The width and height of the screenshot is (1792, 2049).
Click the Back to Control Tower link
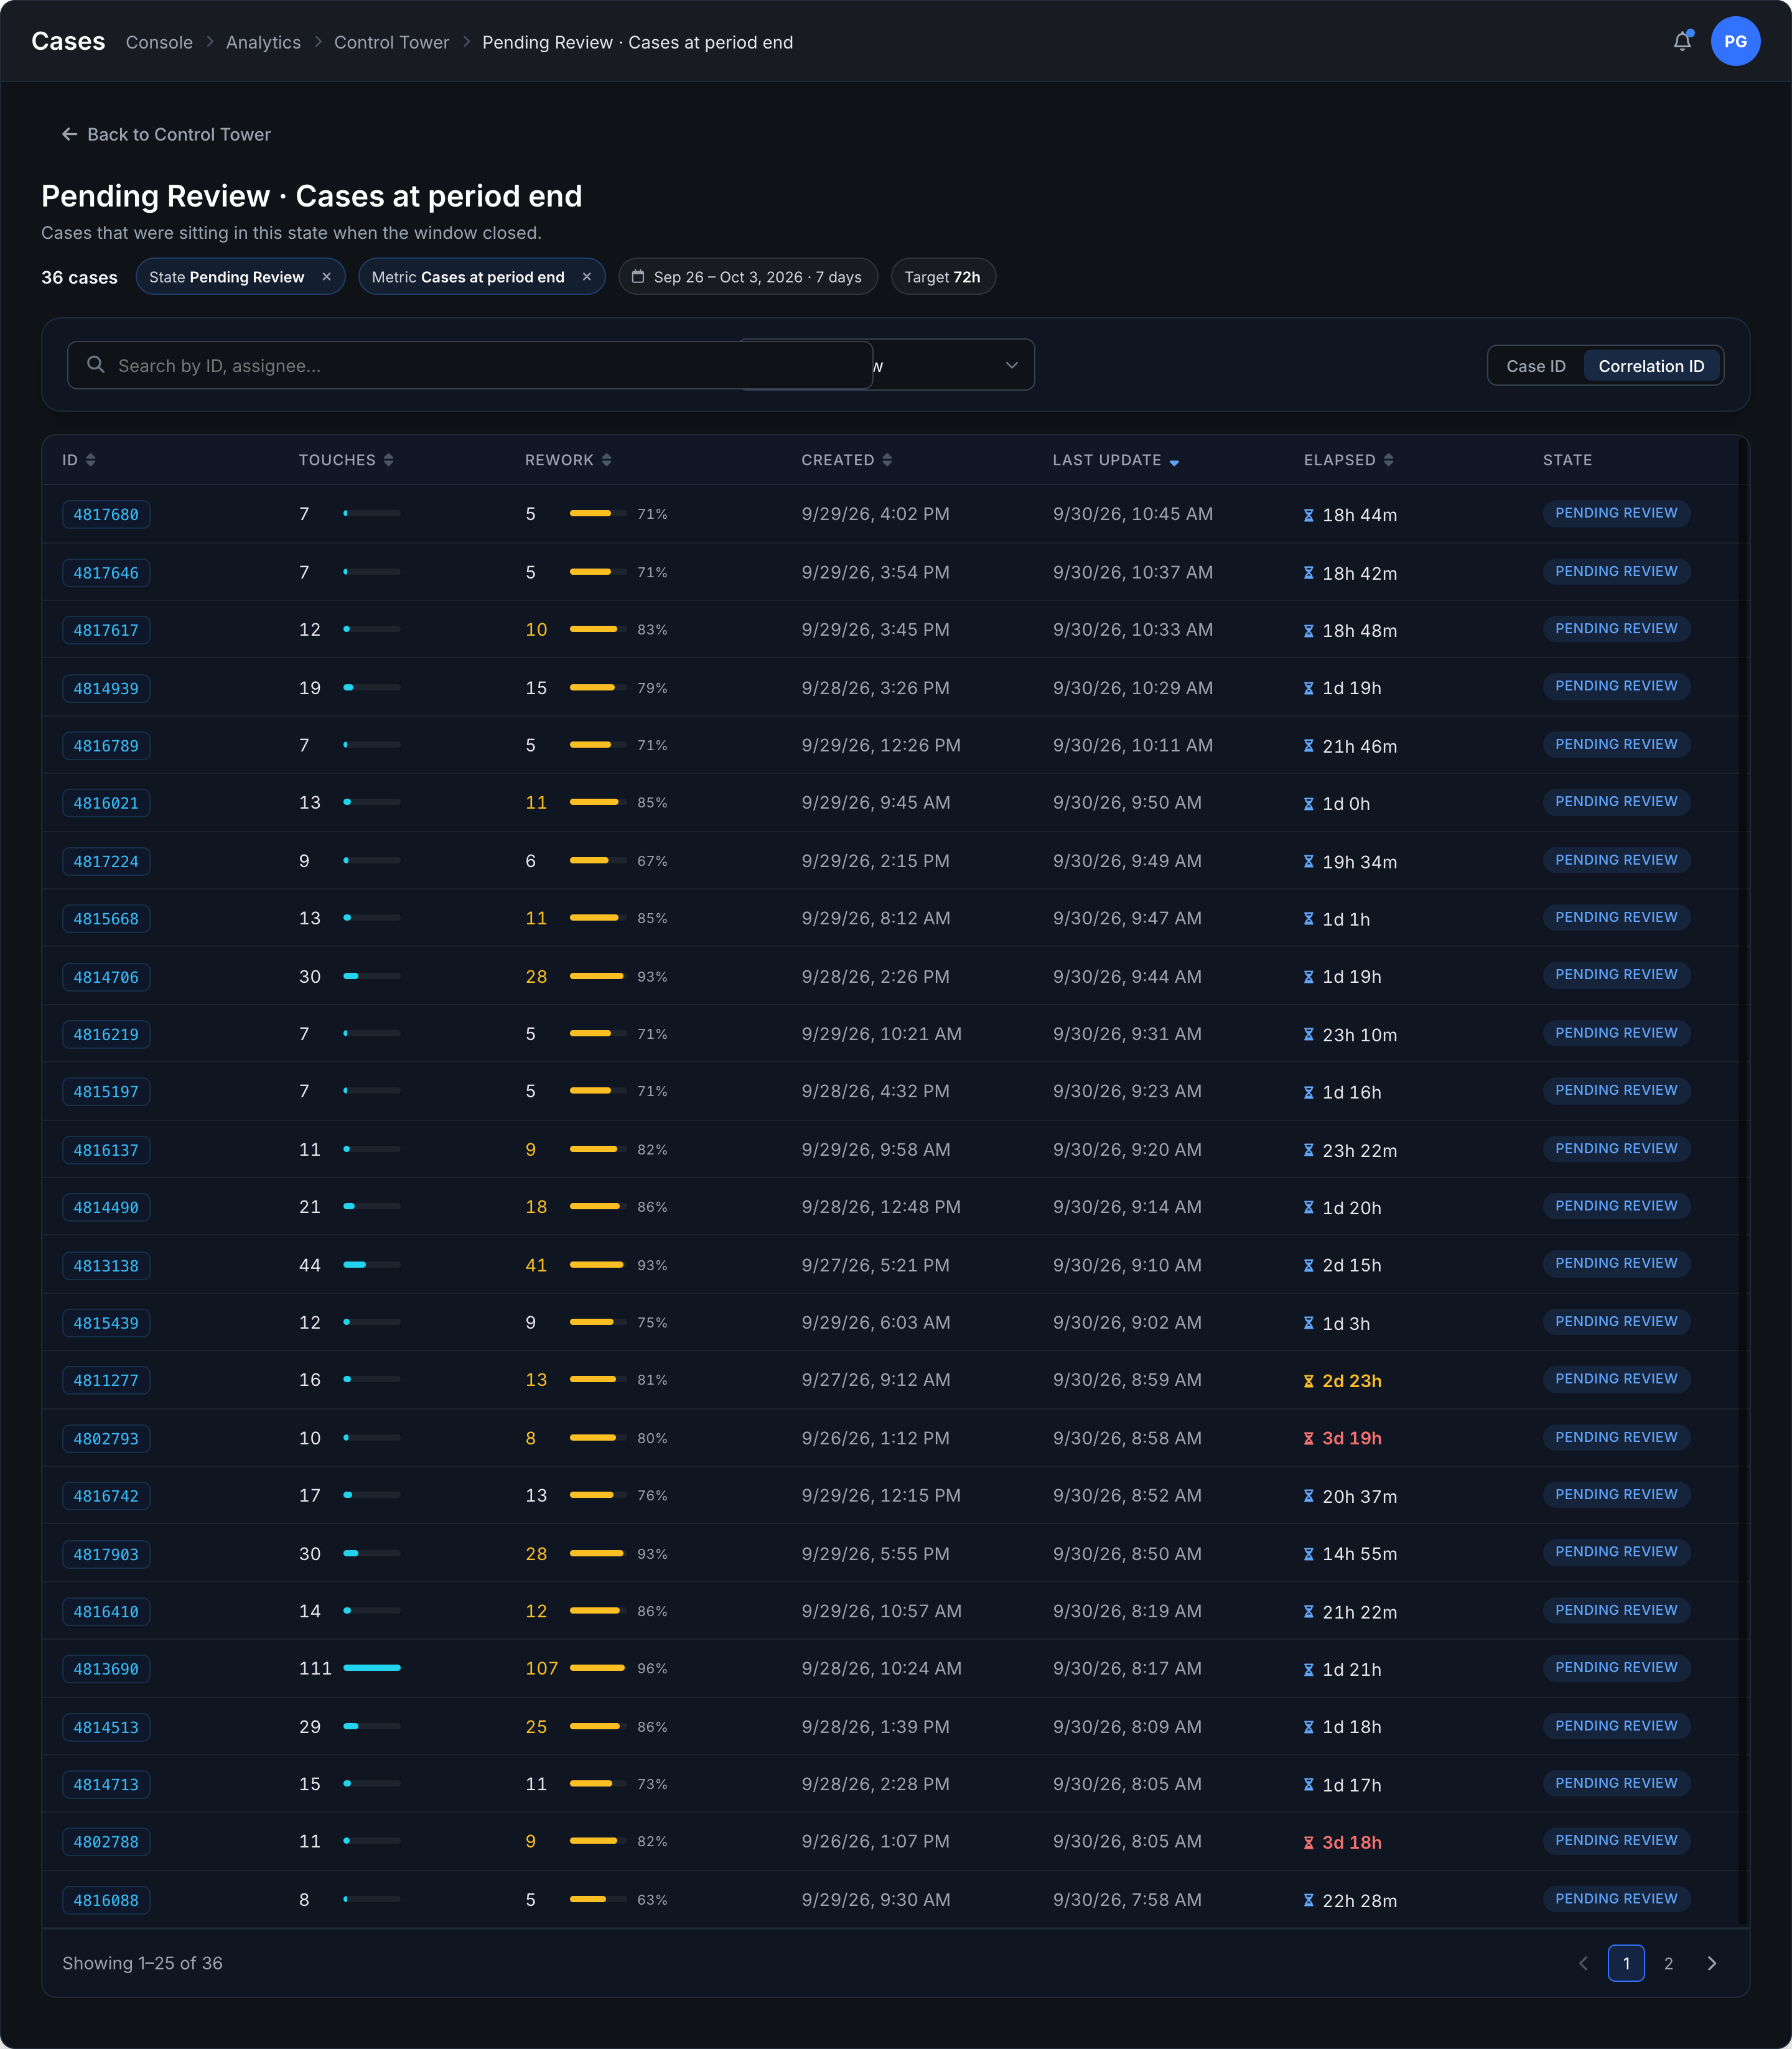(166, 134)
